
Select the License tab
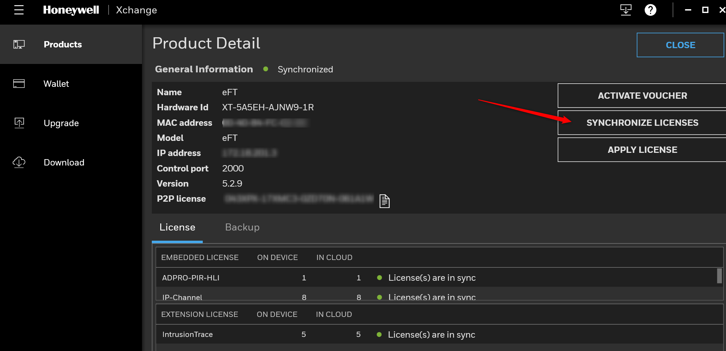click(x=177, y=227)
